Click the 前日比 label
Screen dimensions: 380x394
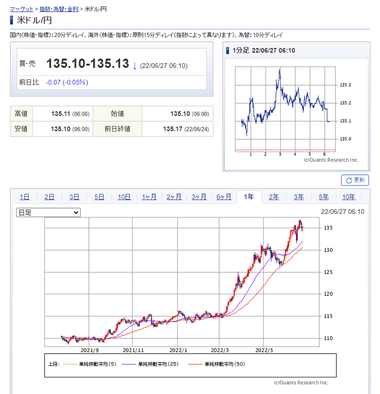coord(29,82)
